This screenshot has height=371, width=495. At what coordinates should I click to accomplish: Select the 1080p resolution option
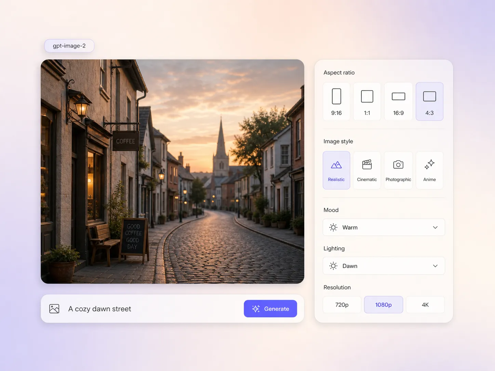click(x=384, y=305)
